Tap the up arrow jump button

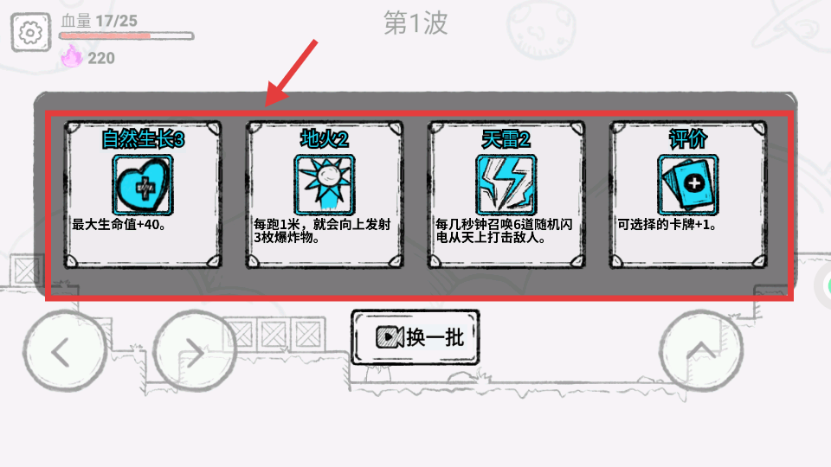tap(700, 351)
